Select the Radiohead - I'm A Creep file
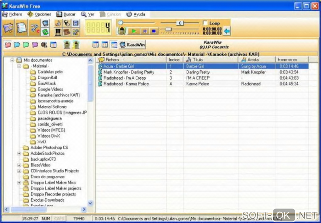The image size is (321, 223). tap(125, 78)
